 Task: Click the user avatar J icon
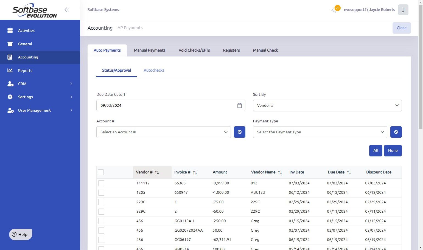tap(403, 10)
